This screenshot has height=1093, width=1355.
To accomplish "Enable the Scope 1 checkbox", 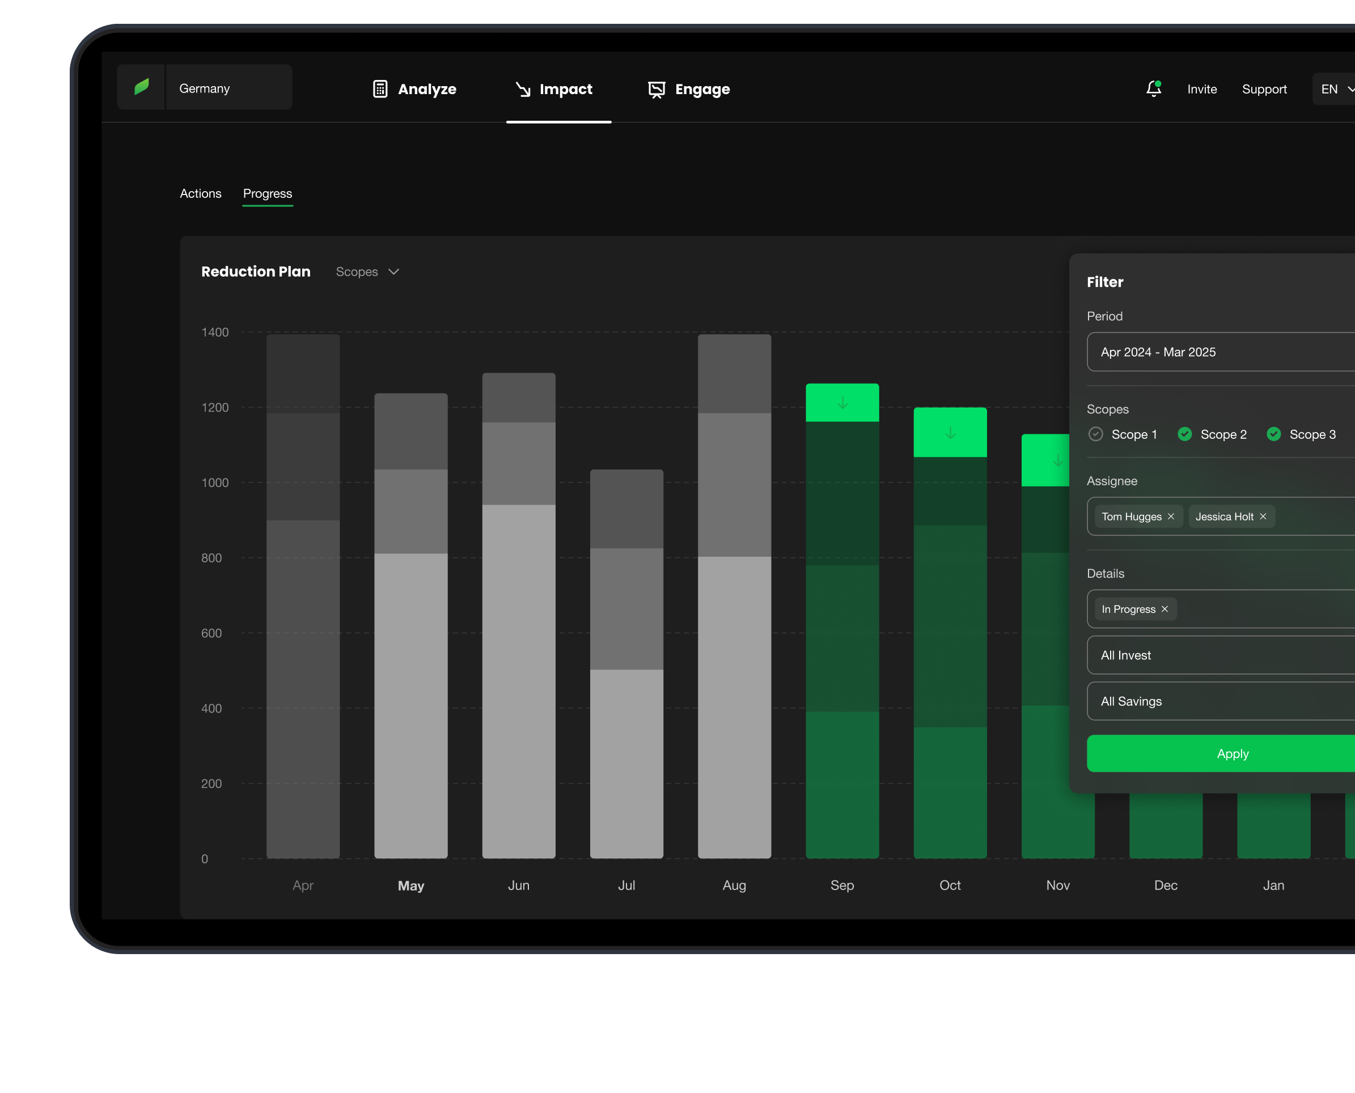I will click(1095, 434).
